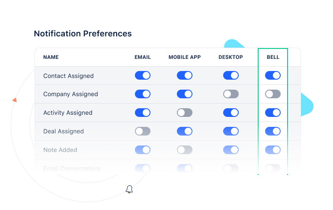Switch off Contact Assigned bell notifications

[x=272, y=75]
